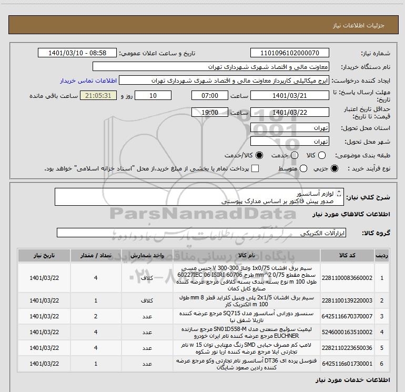Click the price validity date 1401/03/22

[289, 112]
